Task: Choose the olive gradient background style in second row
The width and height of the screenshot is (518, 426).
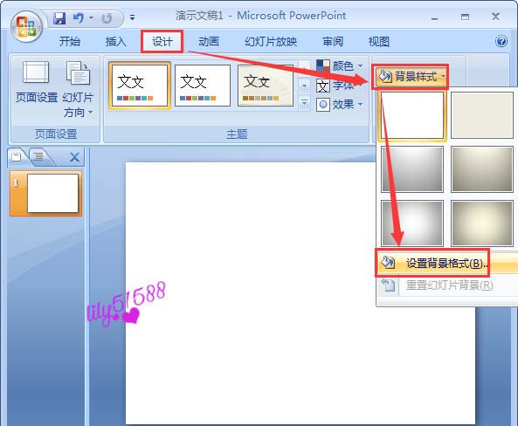Action: 482,169
